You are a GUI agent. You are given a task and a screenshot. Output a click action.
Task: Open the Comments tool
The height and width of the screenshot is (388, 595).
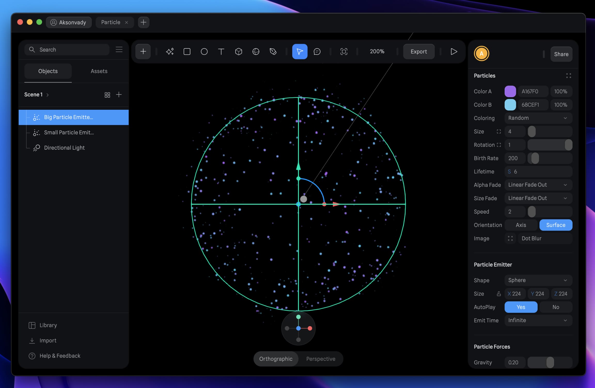coord(317,51)
